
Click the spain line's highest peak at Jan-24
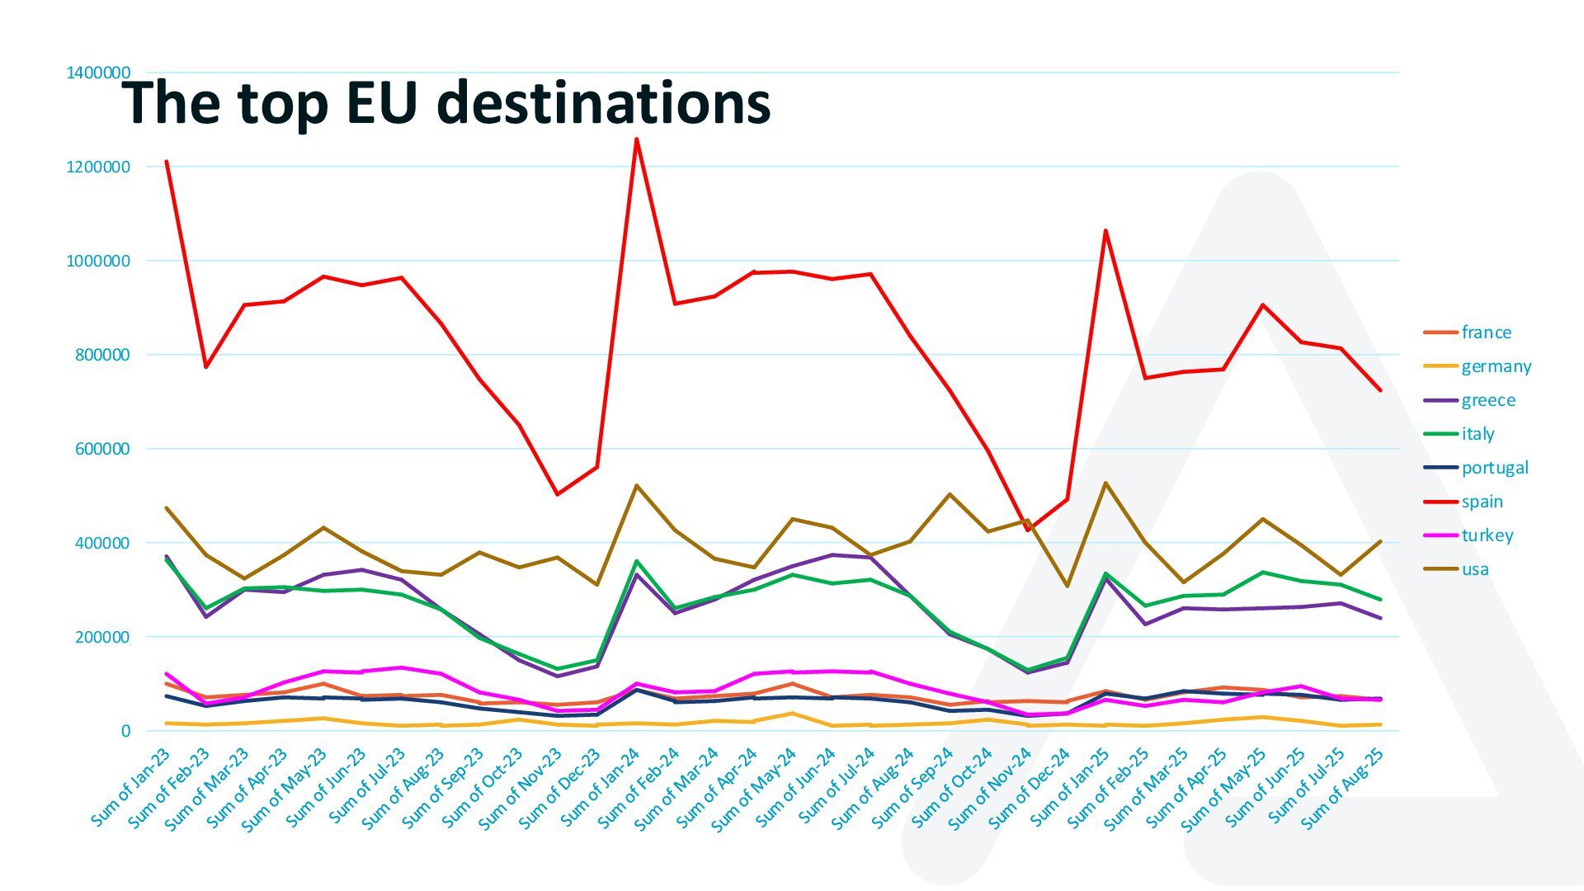coord(636,139)
